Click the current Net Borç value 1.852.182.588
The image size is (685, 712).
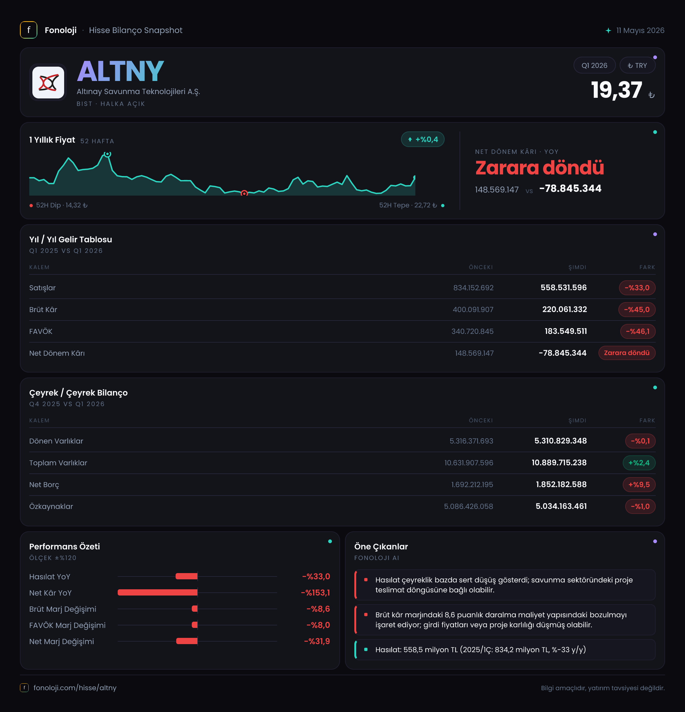[561, 485]
